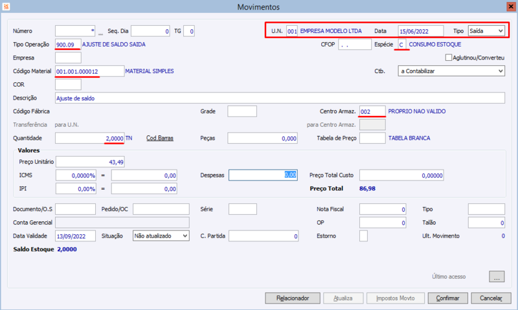The image size is (518, 310).
Task: Click the Grade input field
Action: point(242,111)
